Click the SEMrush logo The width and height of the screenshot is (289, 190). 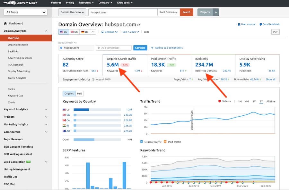20,3
